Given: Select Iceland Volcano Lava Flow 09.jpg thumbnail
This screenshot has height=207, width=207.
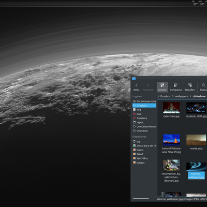Looking at the screenshot, I should coord(171,140).
